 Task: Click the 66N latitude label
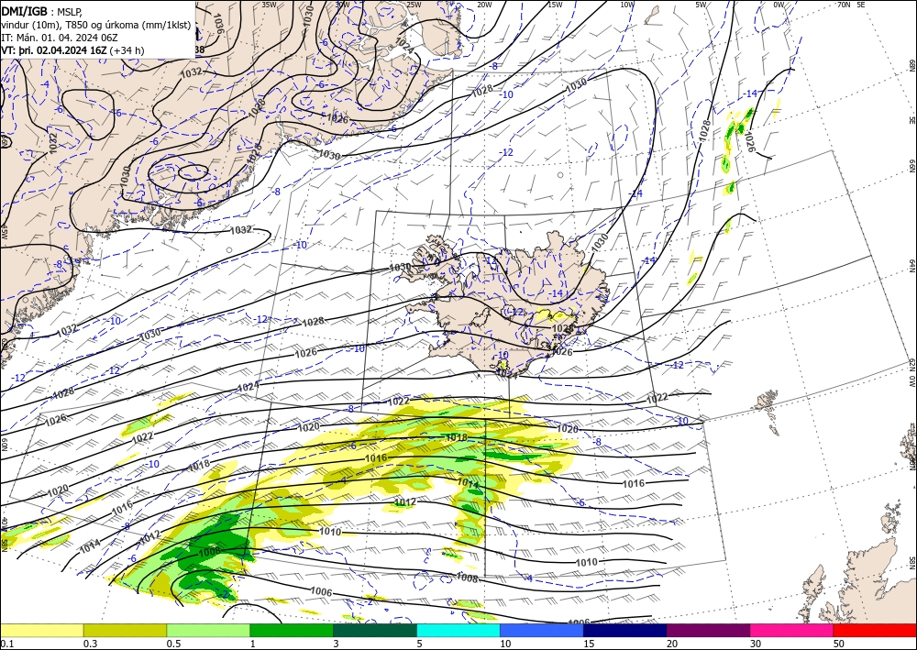[x=911, y=166]
